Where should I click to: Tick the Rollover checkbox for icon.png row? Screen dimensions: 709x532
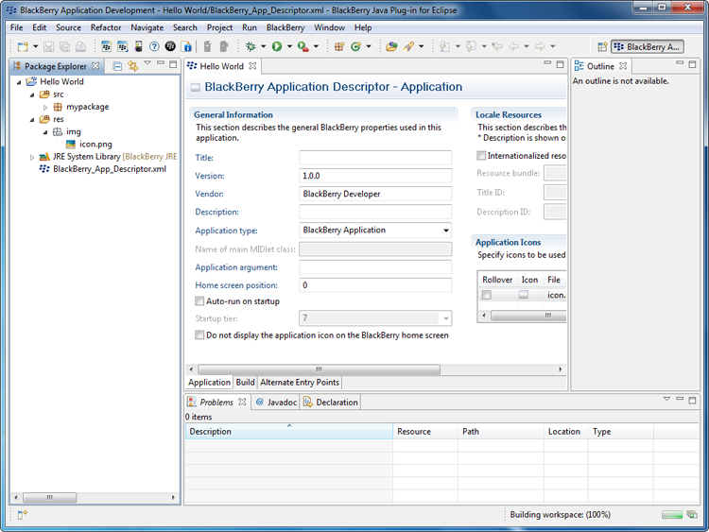(x=487, y=296)
